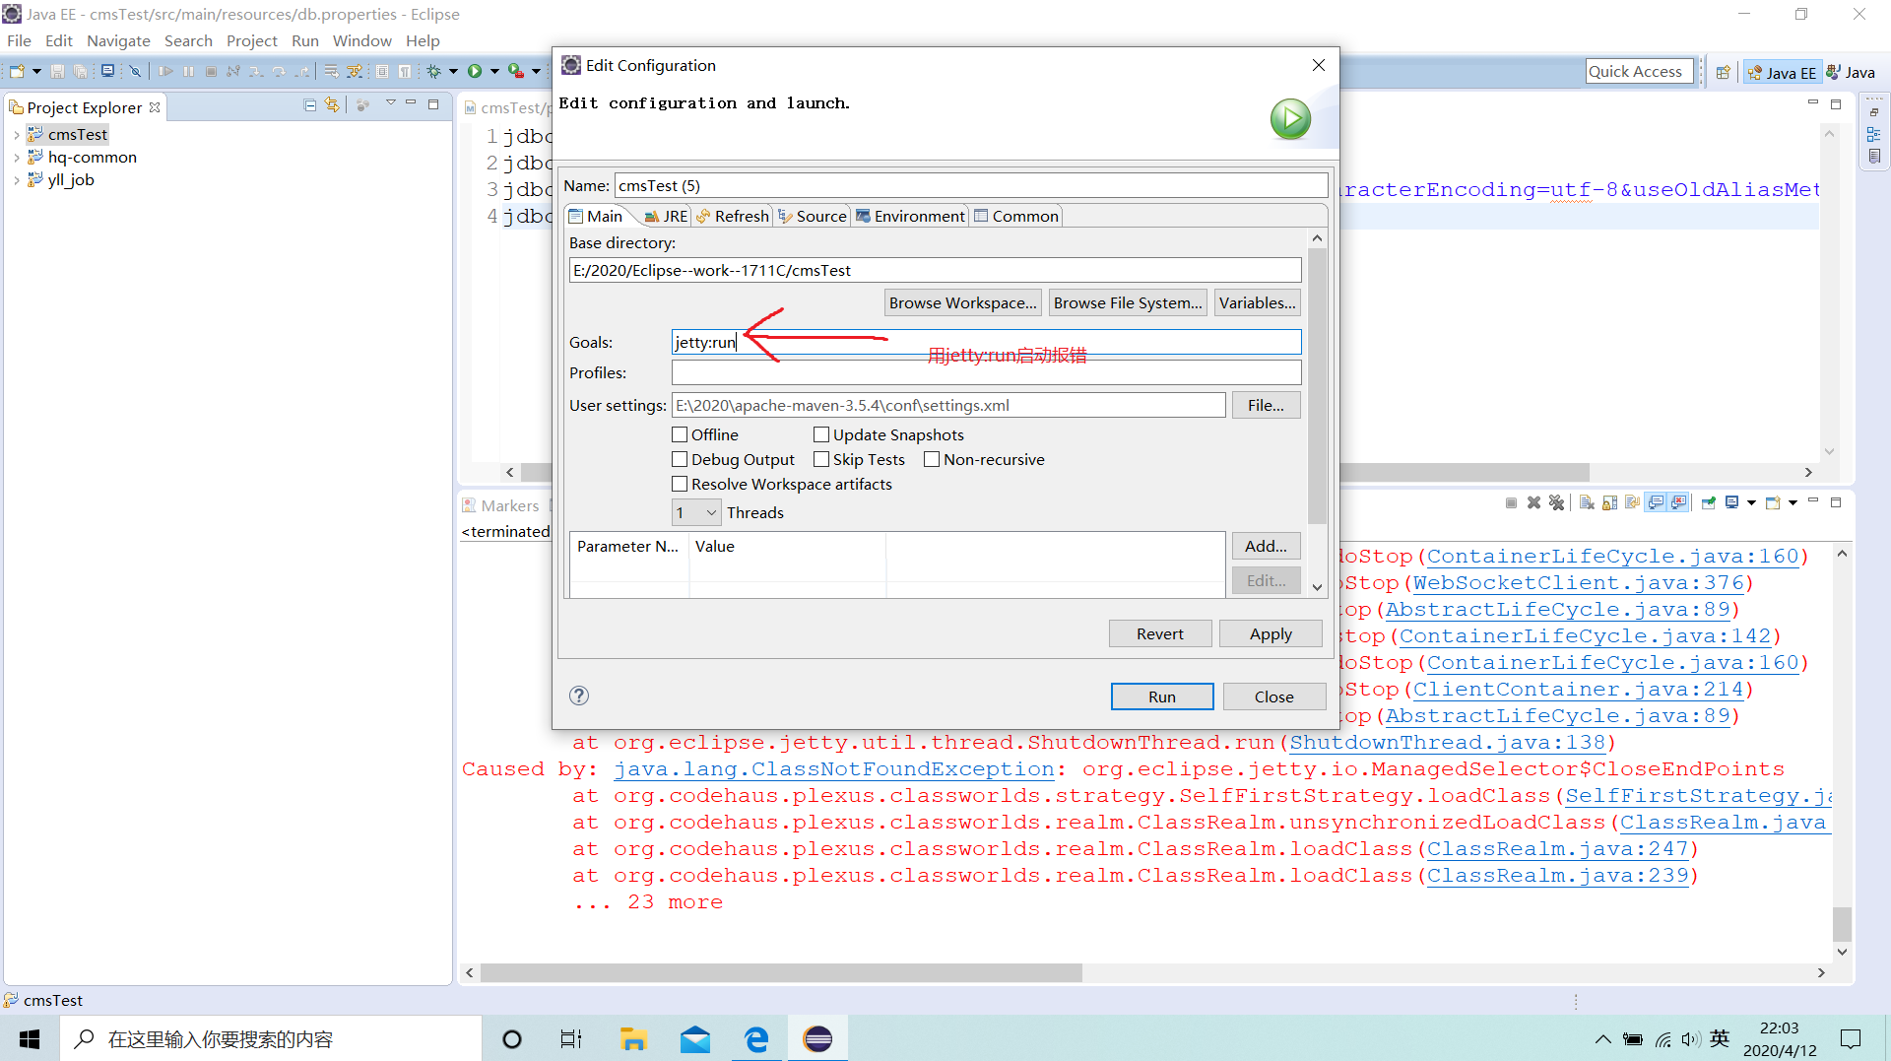Switch to the Environment tab
Viewport: 1891px width, 1061px height.
point(910,216)
